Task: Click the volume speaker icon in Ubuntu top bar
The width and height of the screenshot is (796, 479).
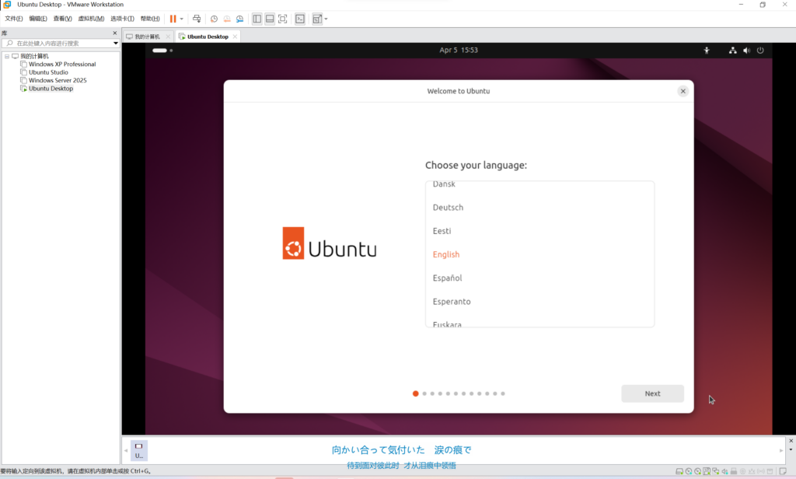Action: coord(746,51)
